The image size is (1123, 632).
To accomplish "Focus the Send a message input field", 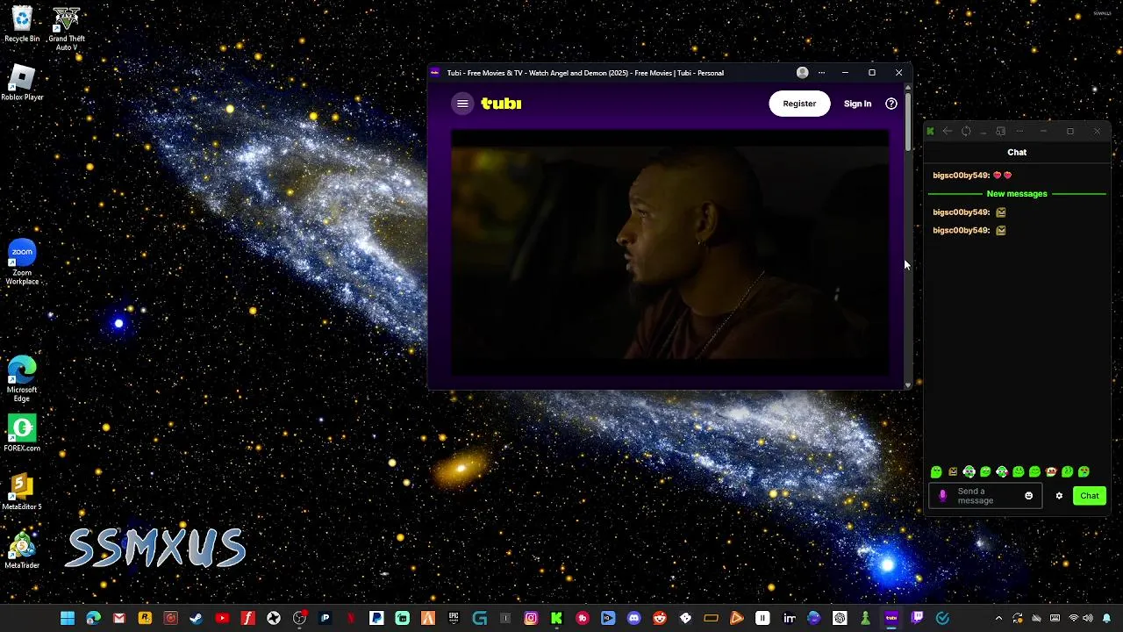I will [987, 496].
